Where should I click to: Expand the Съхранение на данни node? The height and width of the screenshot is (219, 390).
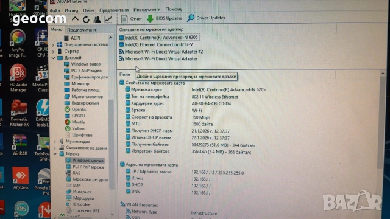click(55, 148)
